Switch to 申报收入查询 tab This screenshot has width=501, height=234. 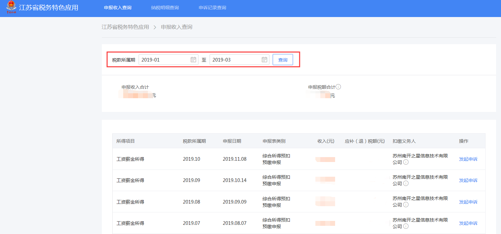[118, 8]
